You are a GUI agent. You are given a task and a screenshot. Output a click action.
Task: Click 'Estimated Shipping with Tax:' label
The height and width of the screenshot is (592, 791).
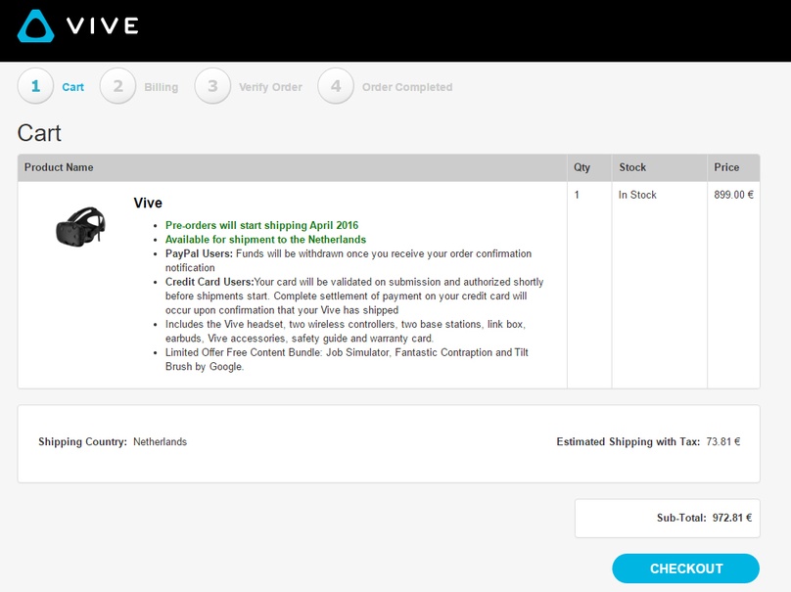(x=628, y=441)
